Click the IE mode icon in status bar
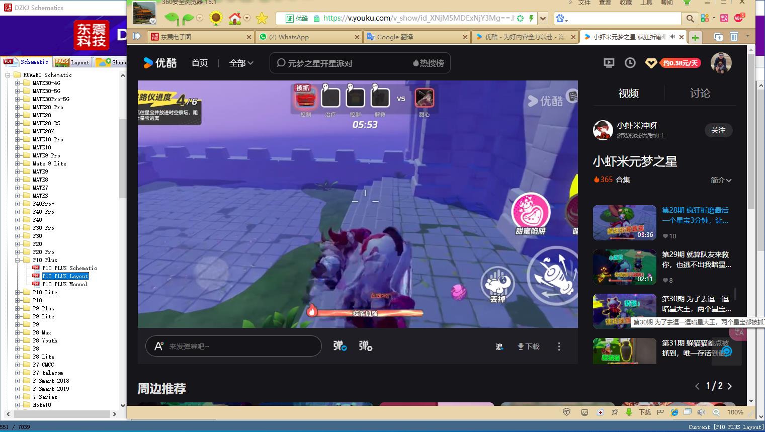The image size is (765, 432). pyautogui.click(x=674, y=412)
